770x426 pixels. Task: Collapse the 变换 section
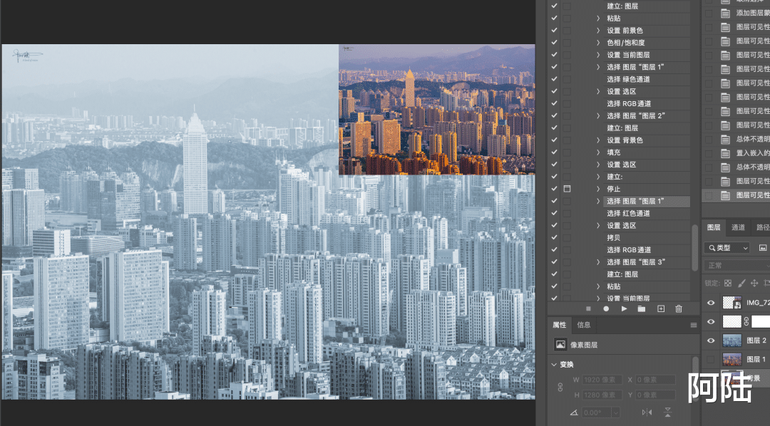pos(555,365)
